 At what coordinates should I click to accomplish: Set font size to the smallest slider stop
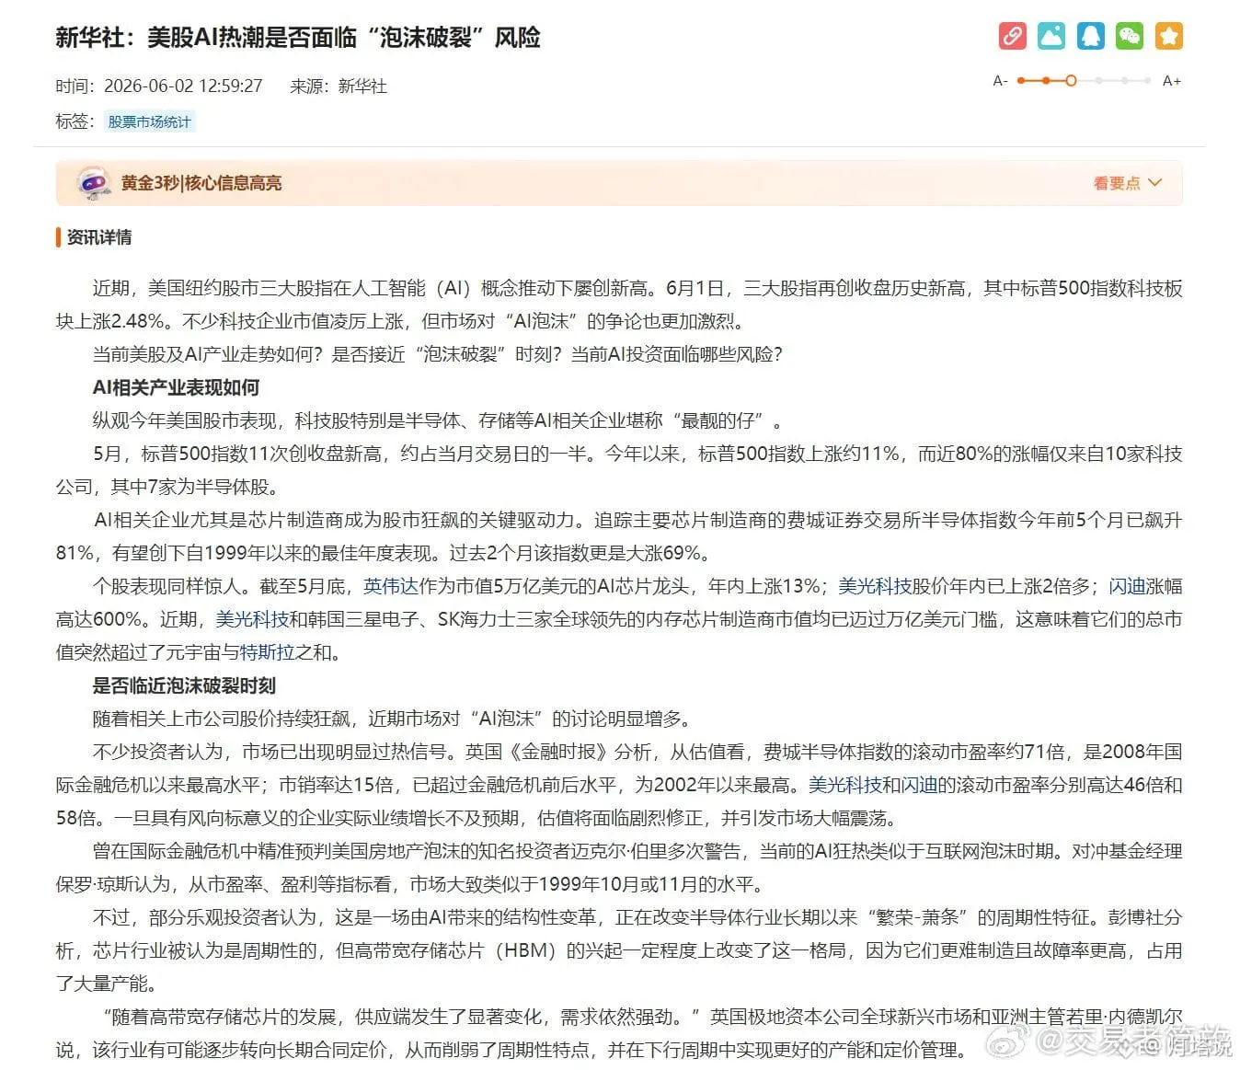(1020, 81)
